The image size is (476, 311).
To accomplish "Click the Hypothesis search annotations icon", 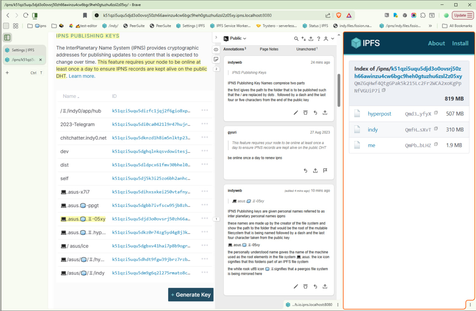I will [296, 39].
